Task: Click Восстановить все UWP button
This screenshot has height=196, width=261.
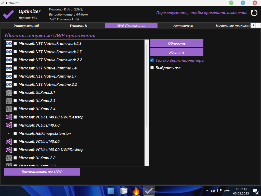Action: tap(42, 172)
